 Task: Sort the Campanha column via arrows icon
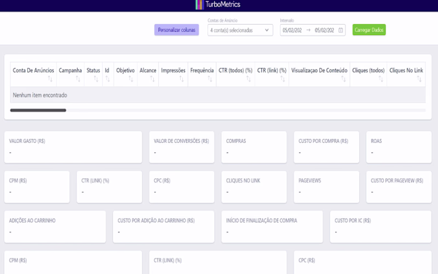click(x=78, y=79)
